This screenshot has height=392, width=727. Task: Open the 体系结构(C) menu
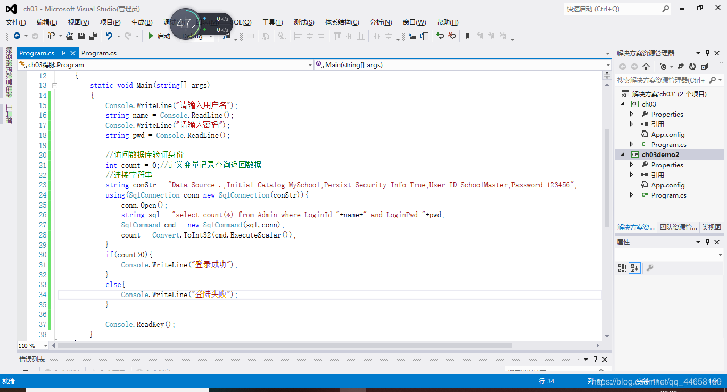point(342,22)
